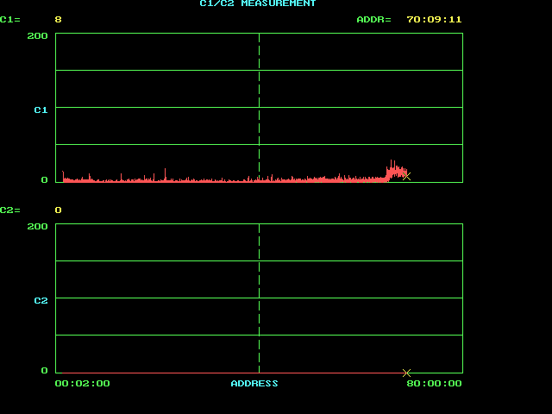Click the yellow X cursor on C1 graph
Image resolution: width=552 pixels, height=414 pixels.
click(x=406, y=176)
